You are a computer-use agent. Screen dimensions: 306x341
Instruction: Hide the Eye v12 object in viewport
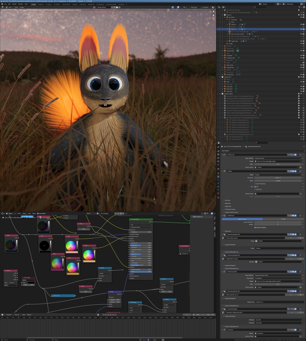(301, 29)
